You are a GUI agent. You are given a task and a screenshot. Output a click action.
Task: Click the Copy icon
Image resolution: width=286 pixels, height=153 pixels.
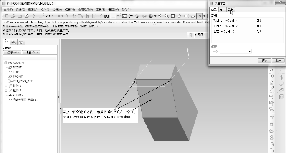(73, 16)
